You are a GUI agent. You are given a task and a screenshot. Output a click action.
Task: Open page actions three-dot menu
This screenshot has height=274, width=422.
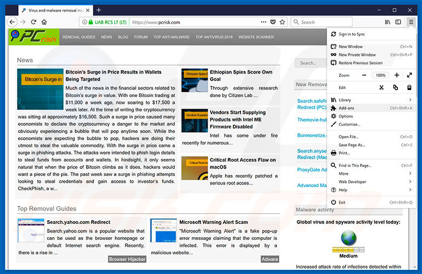coord(263,22)
